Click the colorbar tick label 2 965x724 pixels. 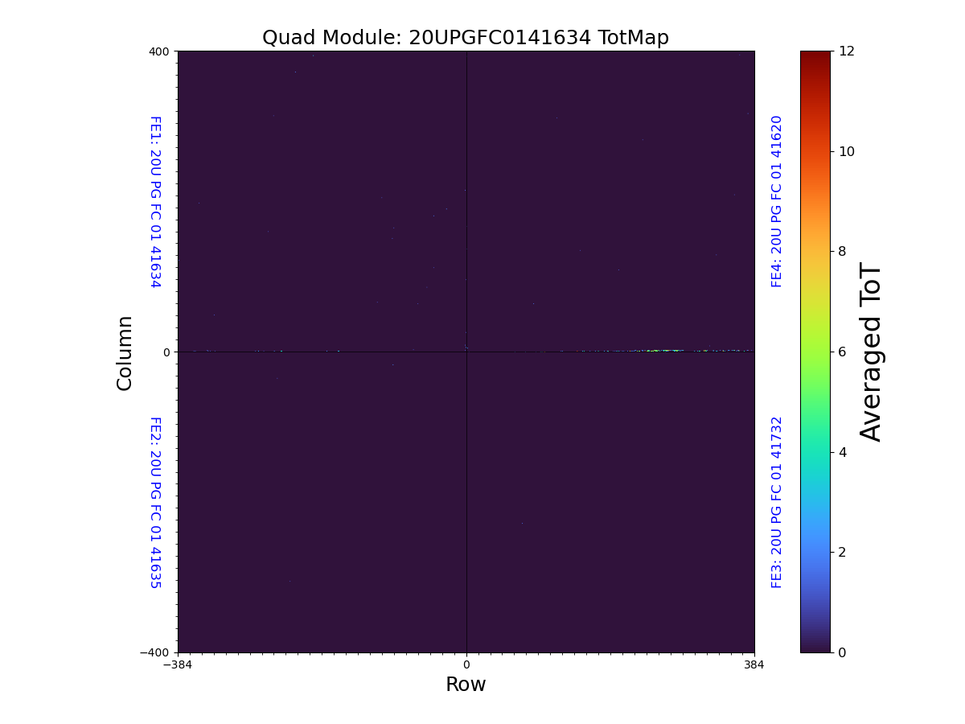tap(842, 552)
